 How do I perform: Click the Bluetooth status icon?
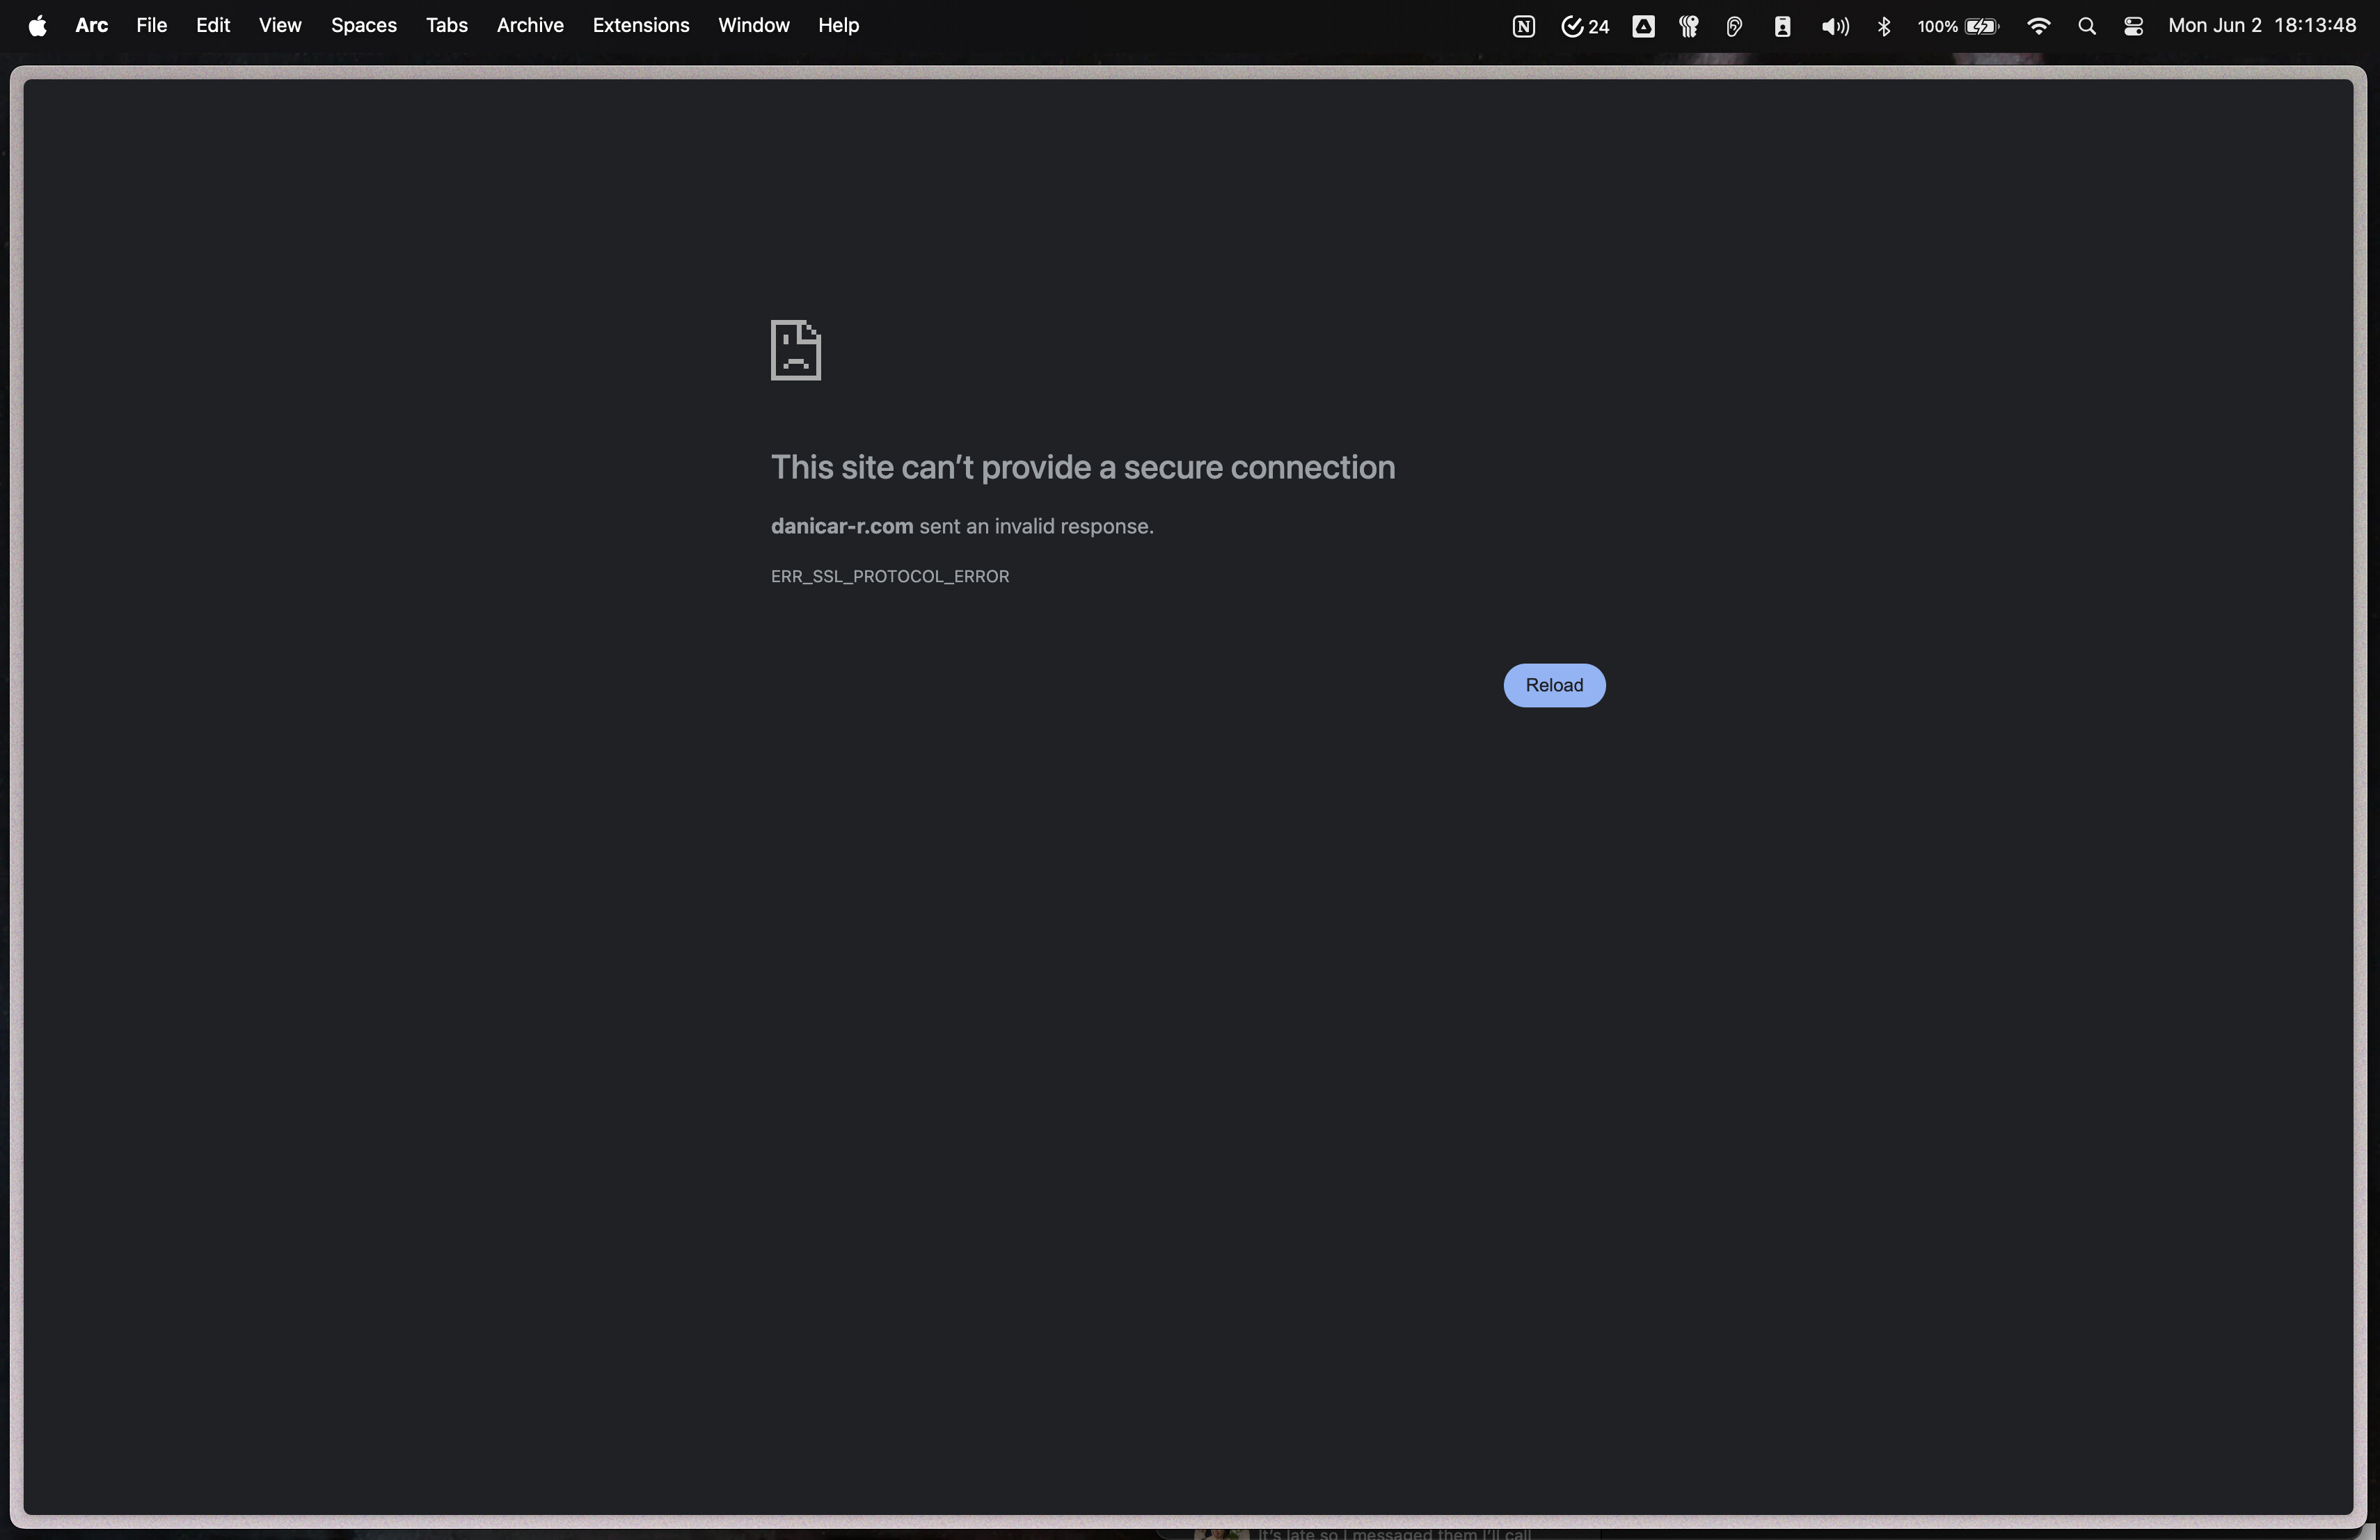pos(1884,27)
